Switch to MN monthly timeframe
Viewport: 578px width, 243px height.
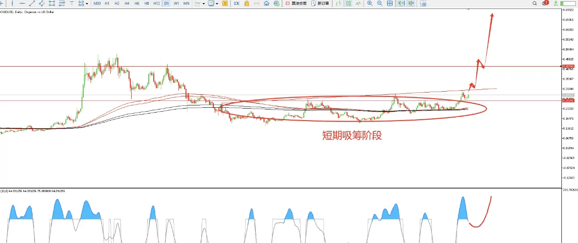(x=186, y=4)
